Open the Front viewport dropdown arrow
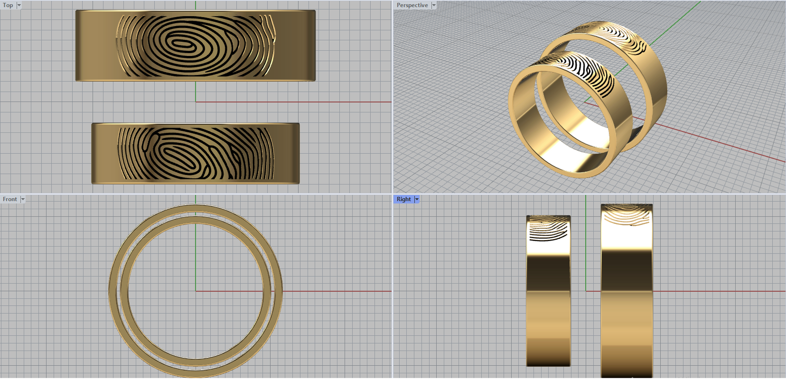 pyautogui.click(x=23, y=199)
